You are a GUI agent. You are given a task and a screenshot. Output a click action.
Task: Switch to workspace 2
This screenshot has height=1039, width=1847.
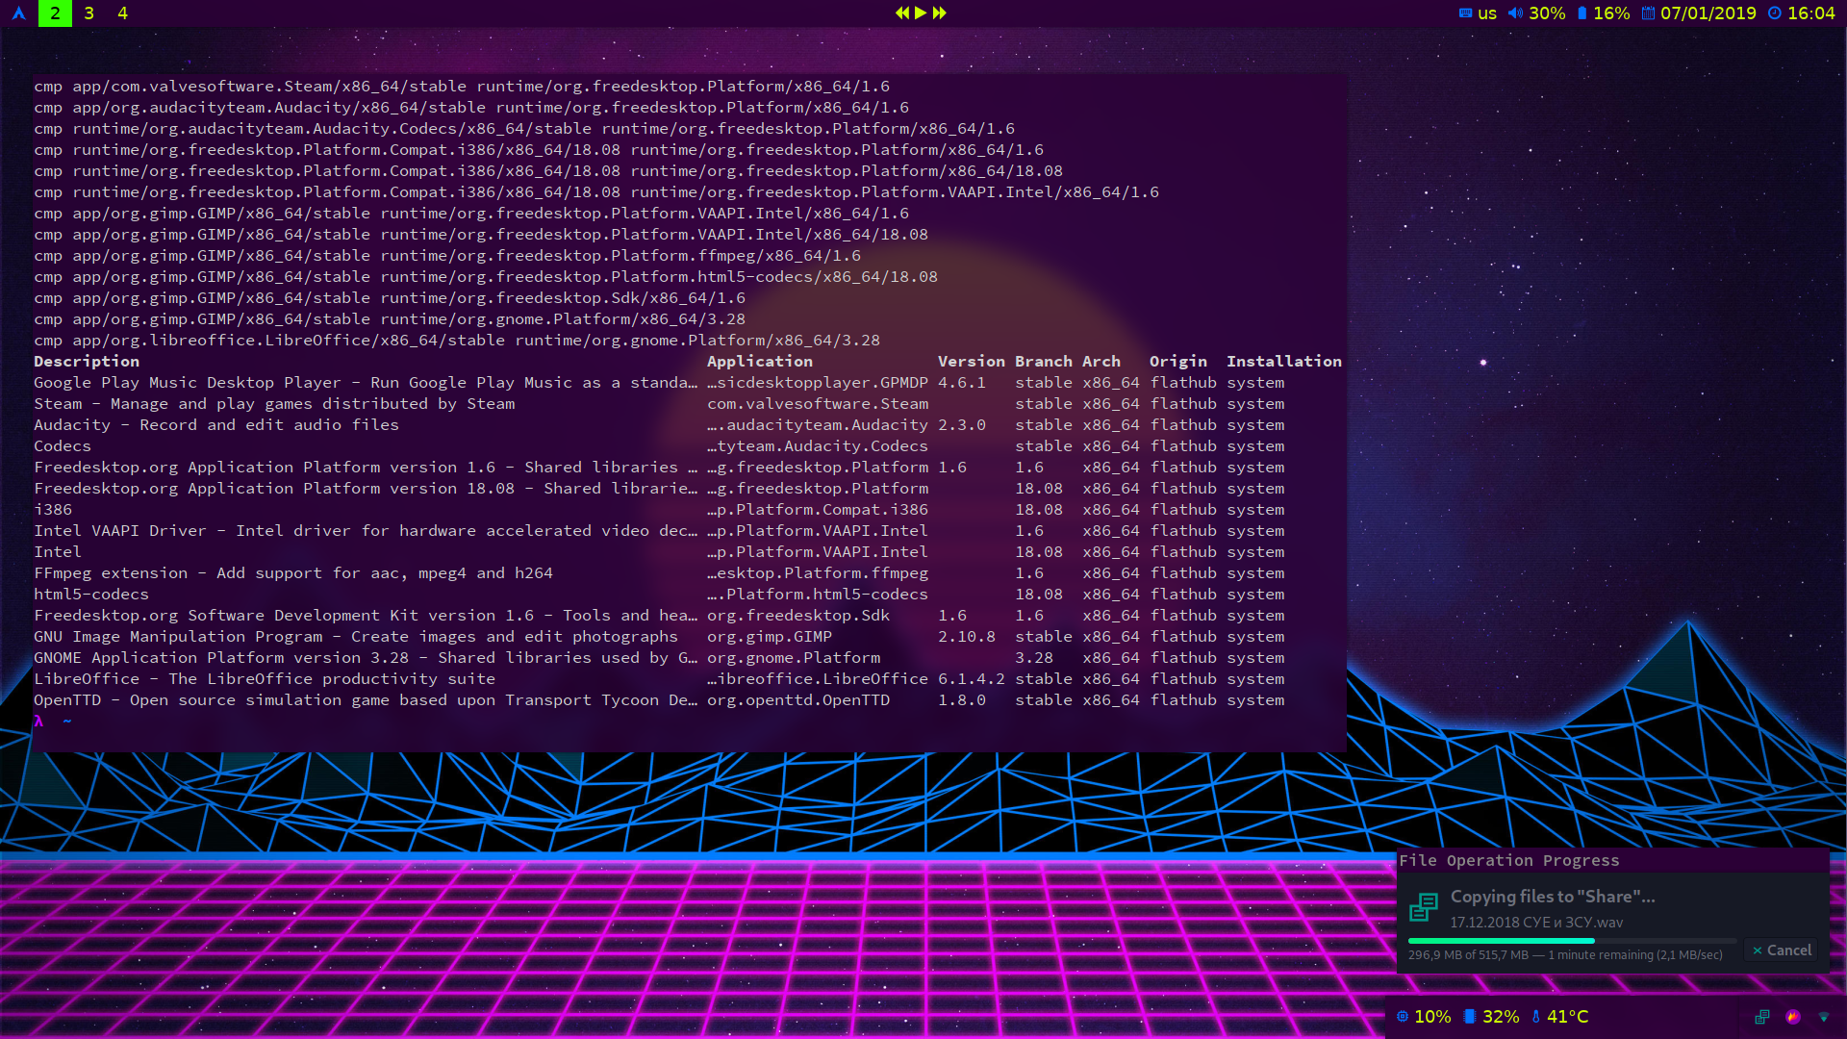coord(55,13)
